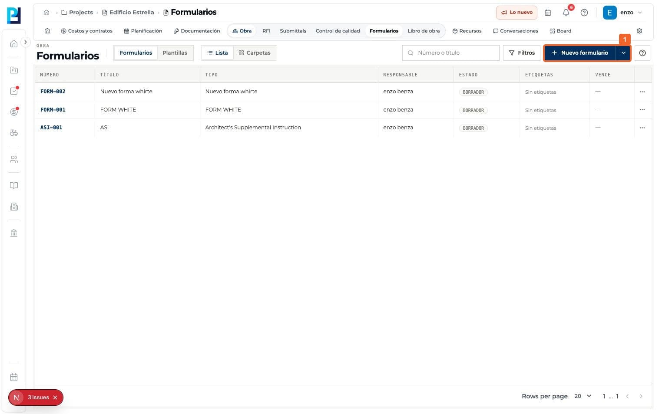
Task: Click the home icon in the left sidebar
Action: pos(14,43)
